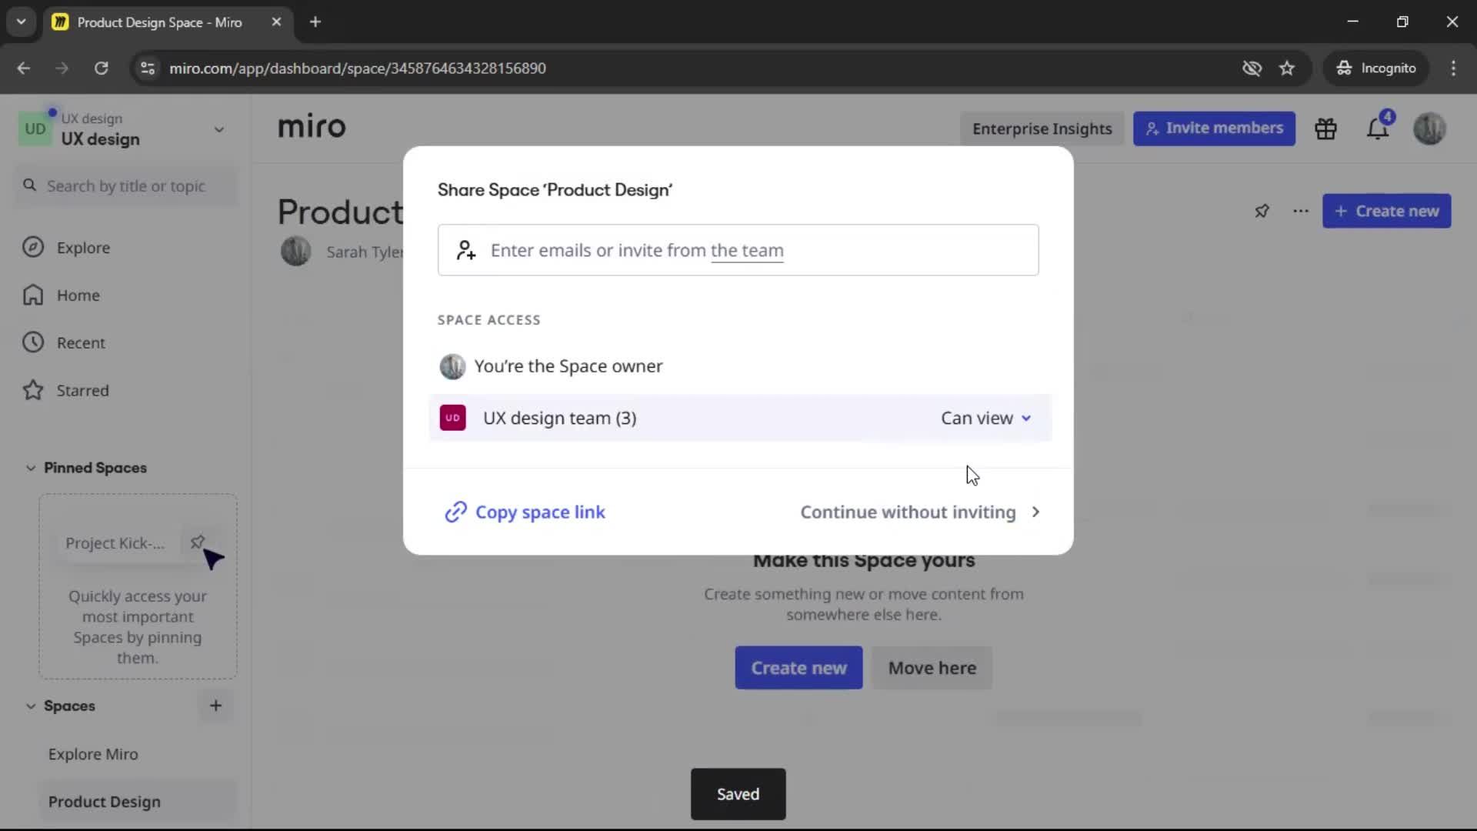
Task: Expand the UX design team switcher
Action: tap(219, 129)
